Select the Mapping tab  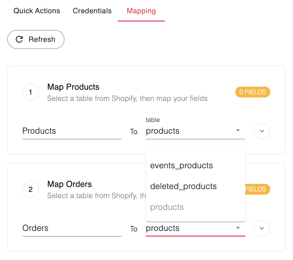click(141, 11)
